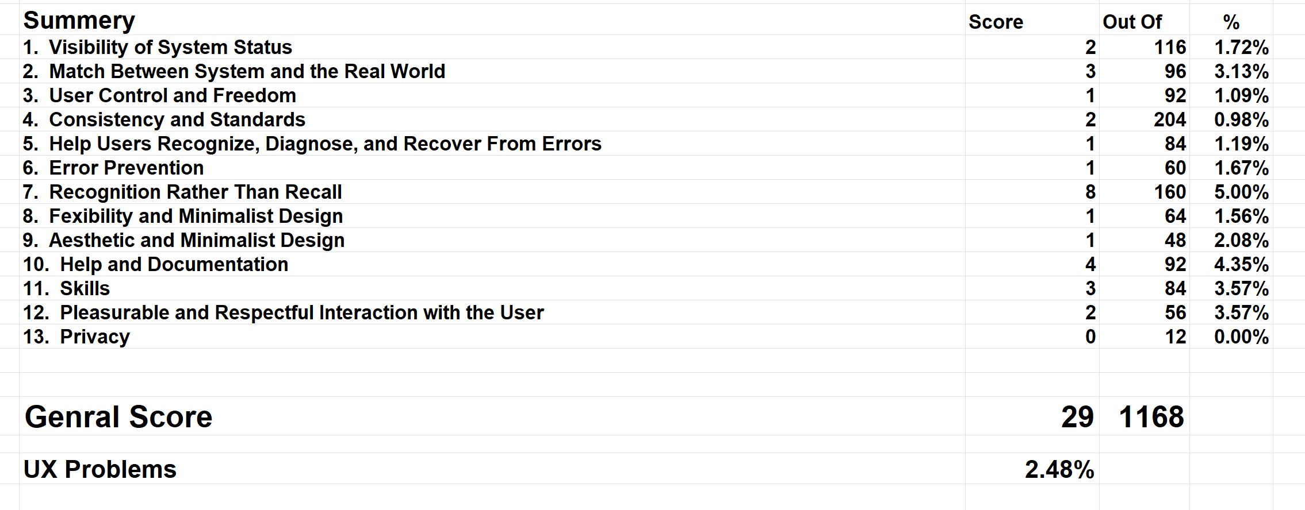This screenshot has width=1305, height=510.
Task: Click the "13. Privacy" cell
Action: [x=76, y=337]
